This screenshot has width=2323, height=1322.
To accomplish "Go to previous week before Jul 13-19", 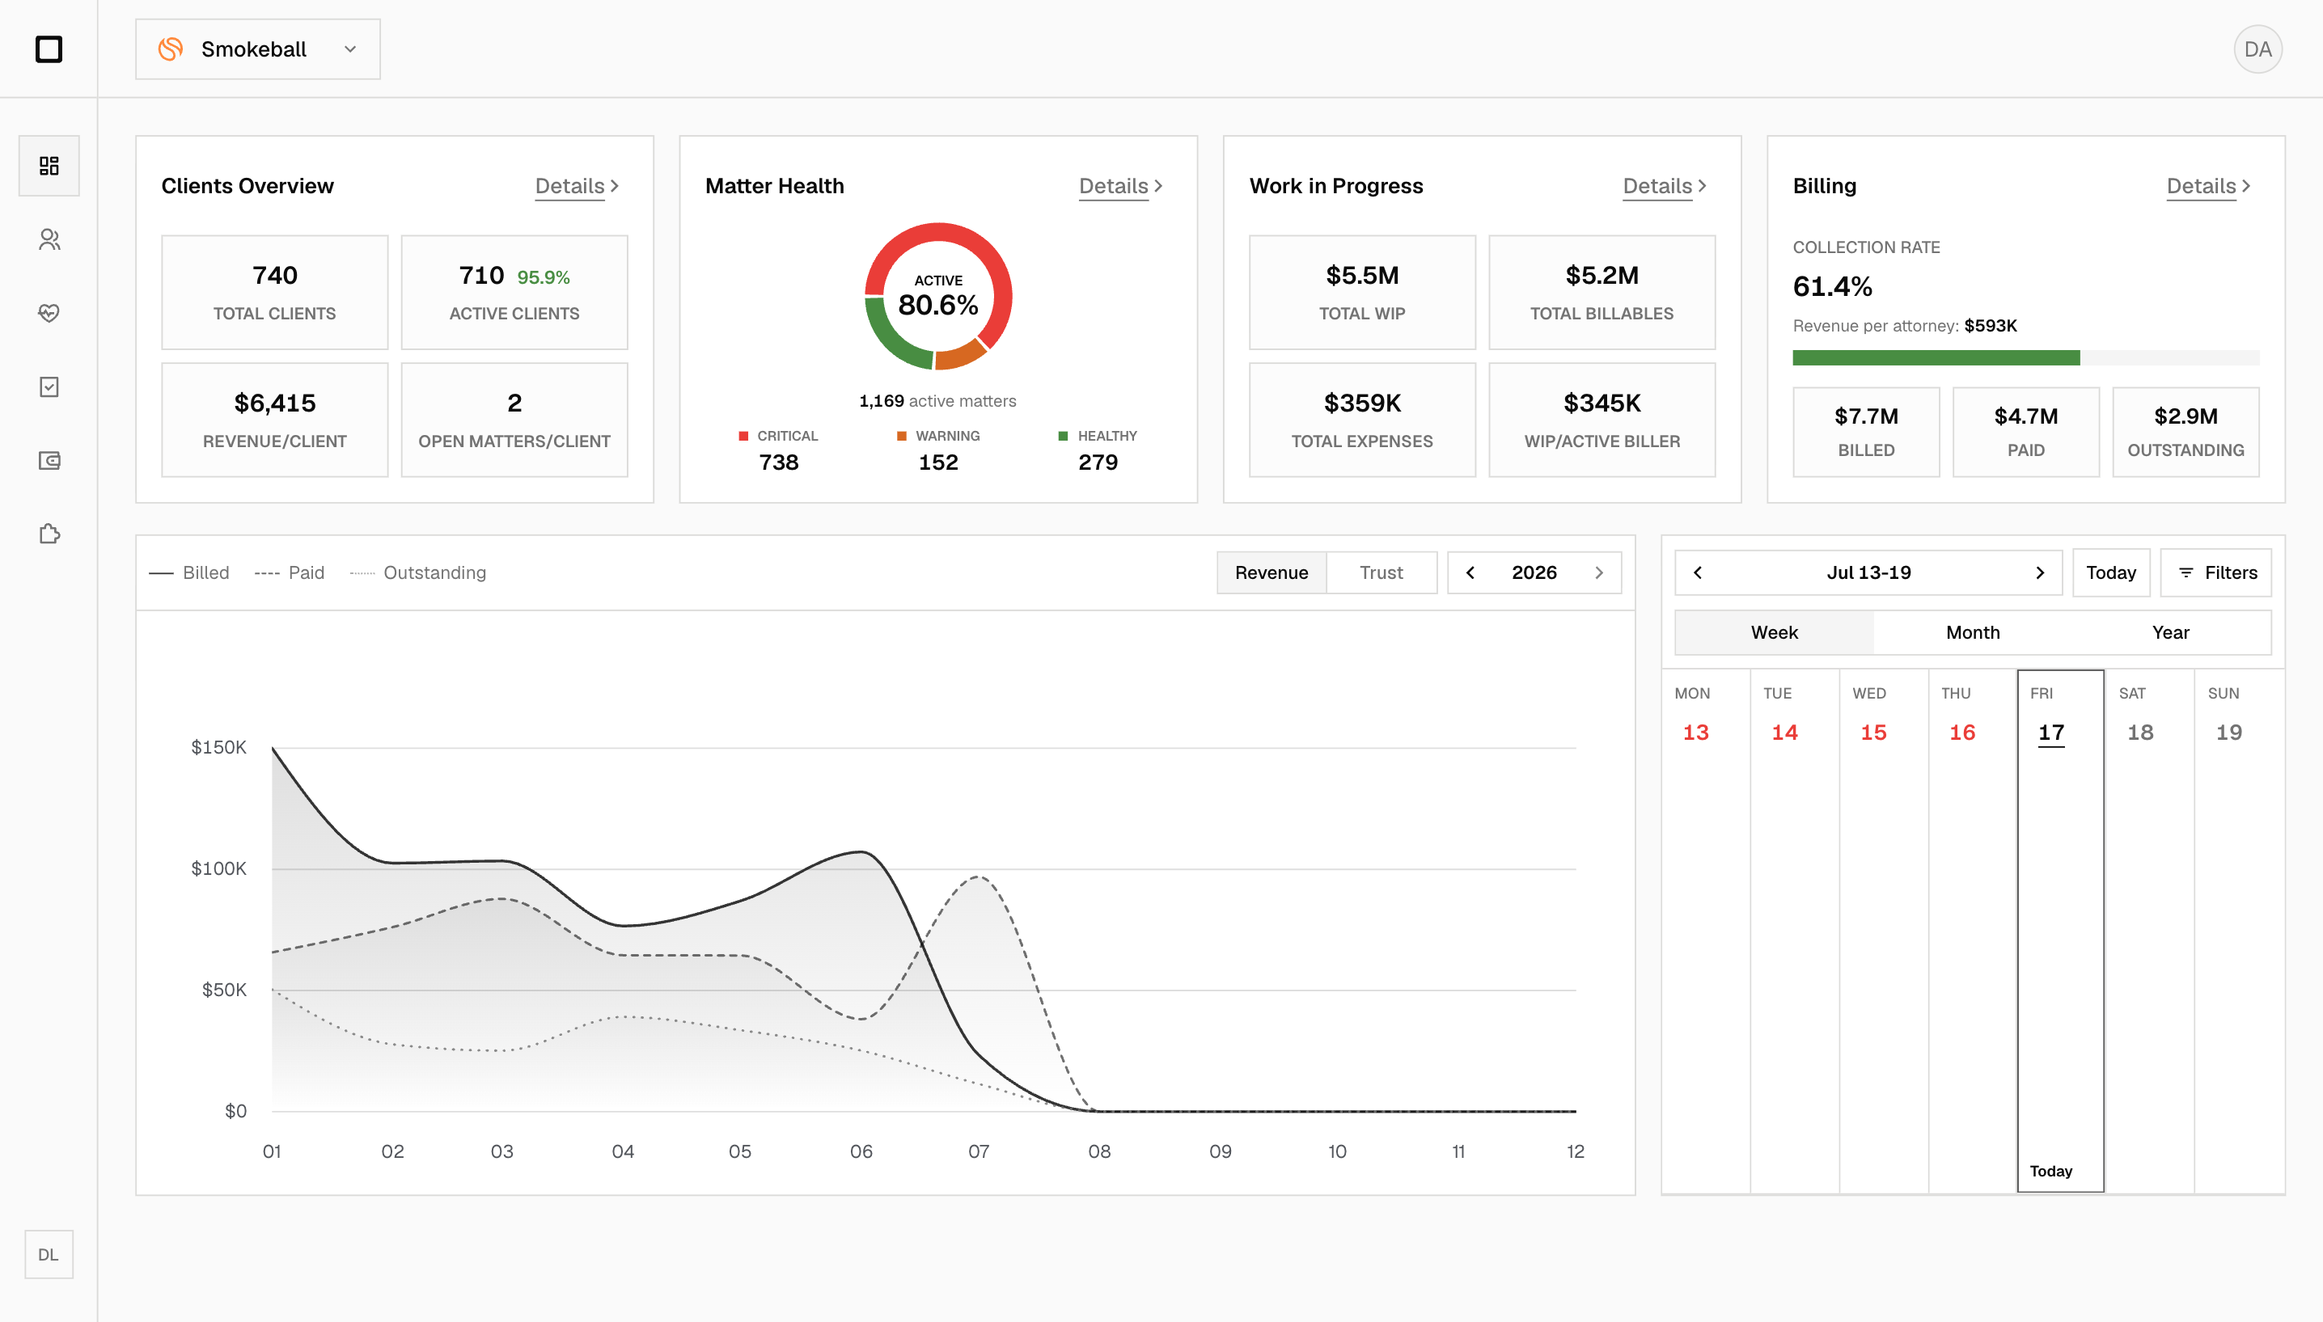I will click(1697, 572).
